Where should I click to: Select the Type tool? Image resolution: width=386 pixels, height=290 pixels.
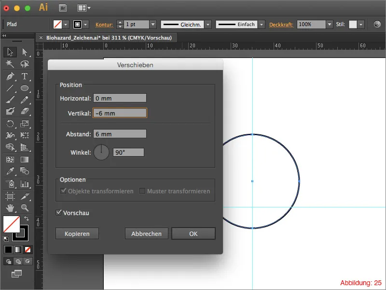click(25, 76)
